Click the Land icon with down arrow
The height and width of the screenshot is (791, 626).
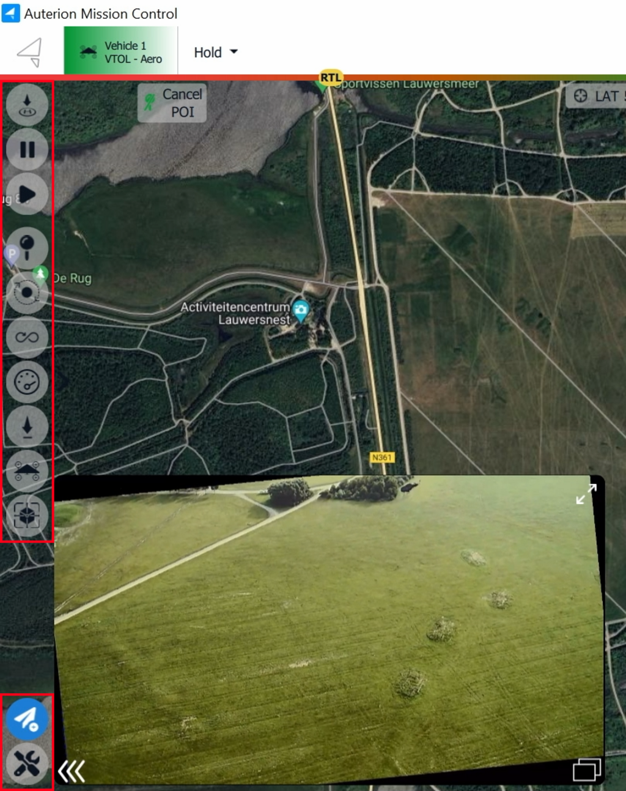click(27, 426)
